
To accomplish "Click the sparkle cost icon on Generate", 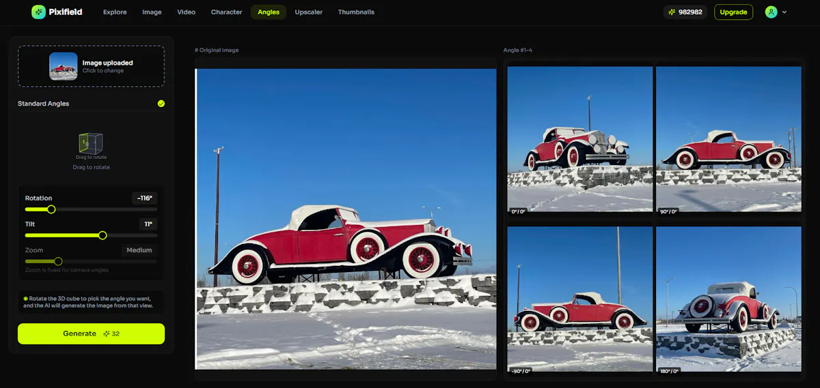I will click(x=106, y=333).
